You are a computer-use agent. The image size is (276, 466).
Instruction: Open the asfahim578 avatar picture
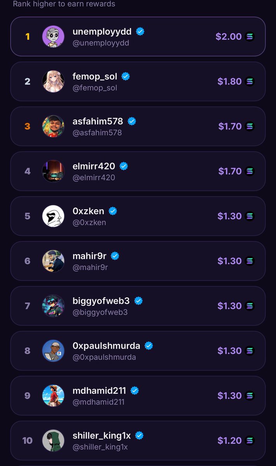point(53,126)
